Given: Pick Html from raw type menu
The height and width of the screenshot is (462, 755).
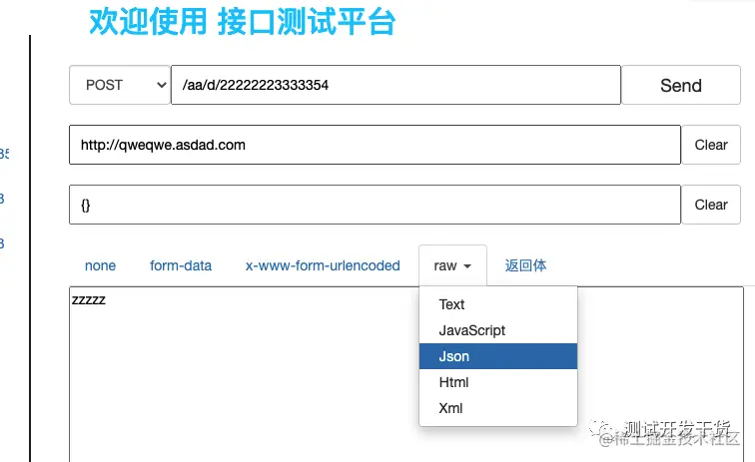Looking at the screenshot, I should [x=498, y=382].
